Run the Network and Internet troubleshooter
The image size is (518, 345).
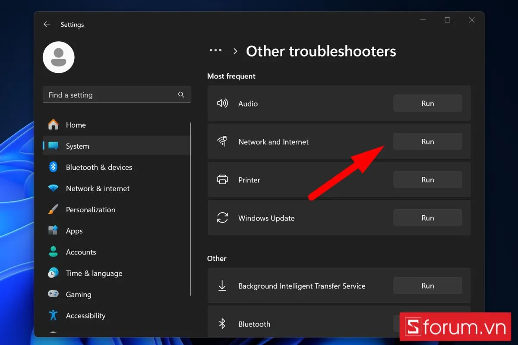coord(427,141)
